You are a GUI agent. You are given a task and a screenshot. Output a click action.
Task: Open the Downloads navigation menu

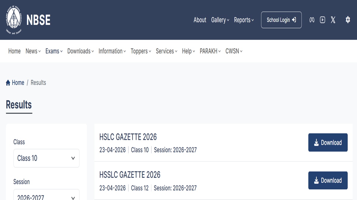[x=80, y=51]
